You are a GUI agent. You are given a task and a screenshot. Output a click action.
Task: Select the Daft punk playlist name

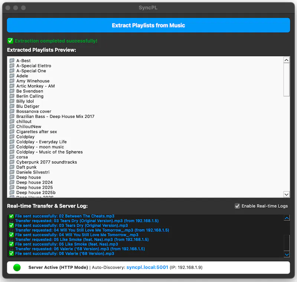(x=26, y=167)
